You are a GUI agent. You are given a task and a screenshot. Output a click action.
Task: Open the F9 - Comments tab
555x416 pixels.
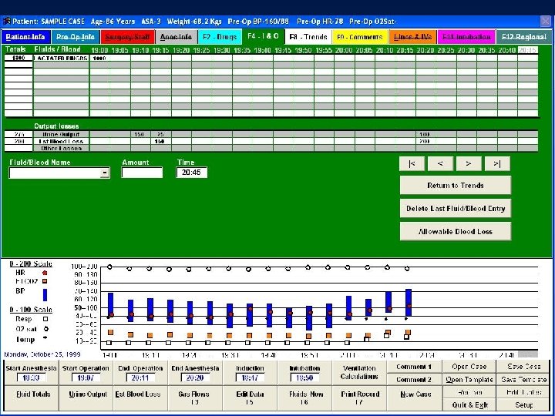pos(360,37)
